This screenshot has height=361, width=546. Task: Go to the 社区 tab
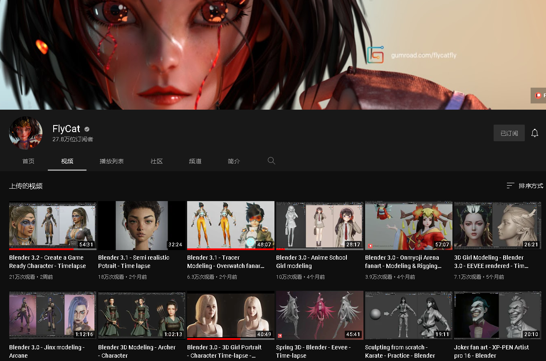156,161
